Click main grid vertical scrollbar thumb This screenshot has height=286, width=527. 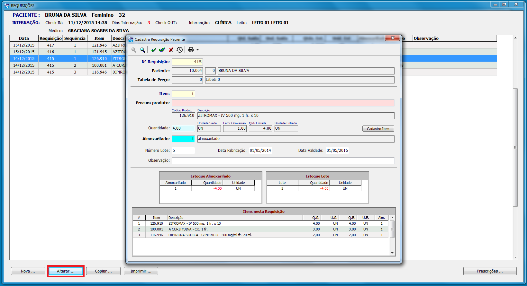point(515,147)
